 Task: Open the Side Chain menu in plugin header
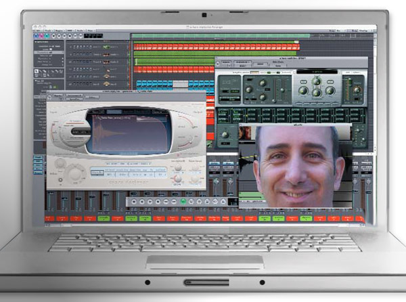click(x=278, y=66)
